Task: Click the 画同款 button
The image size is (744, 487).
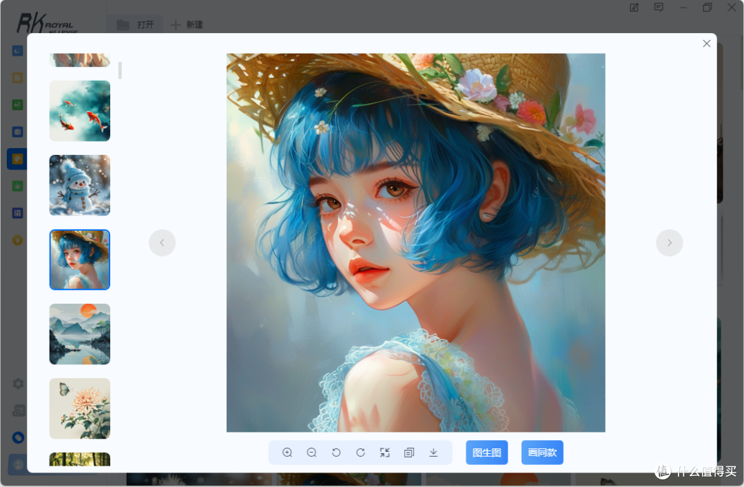Action: click(x=542, y=453)
